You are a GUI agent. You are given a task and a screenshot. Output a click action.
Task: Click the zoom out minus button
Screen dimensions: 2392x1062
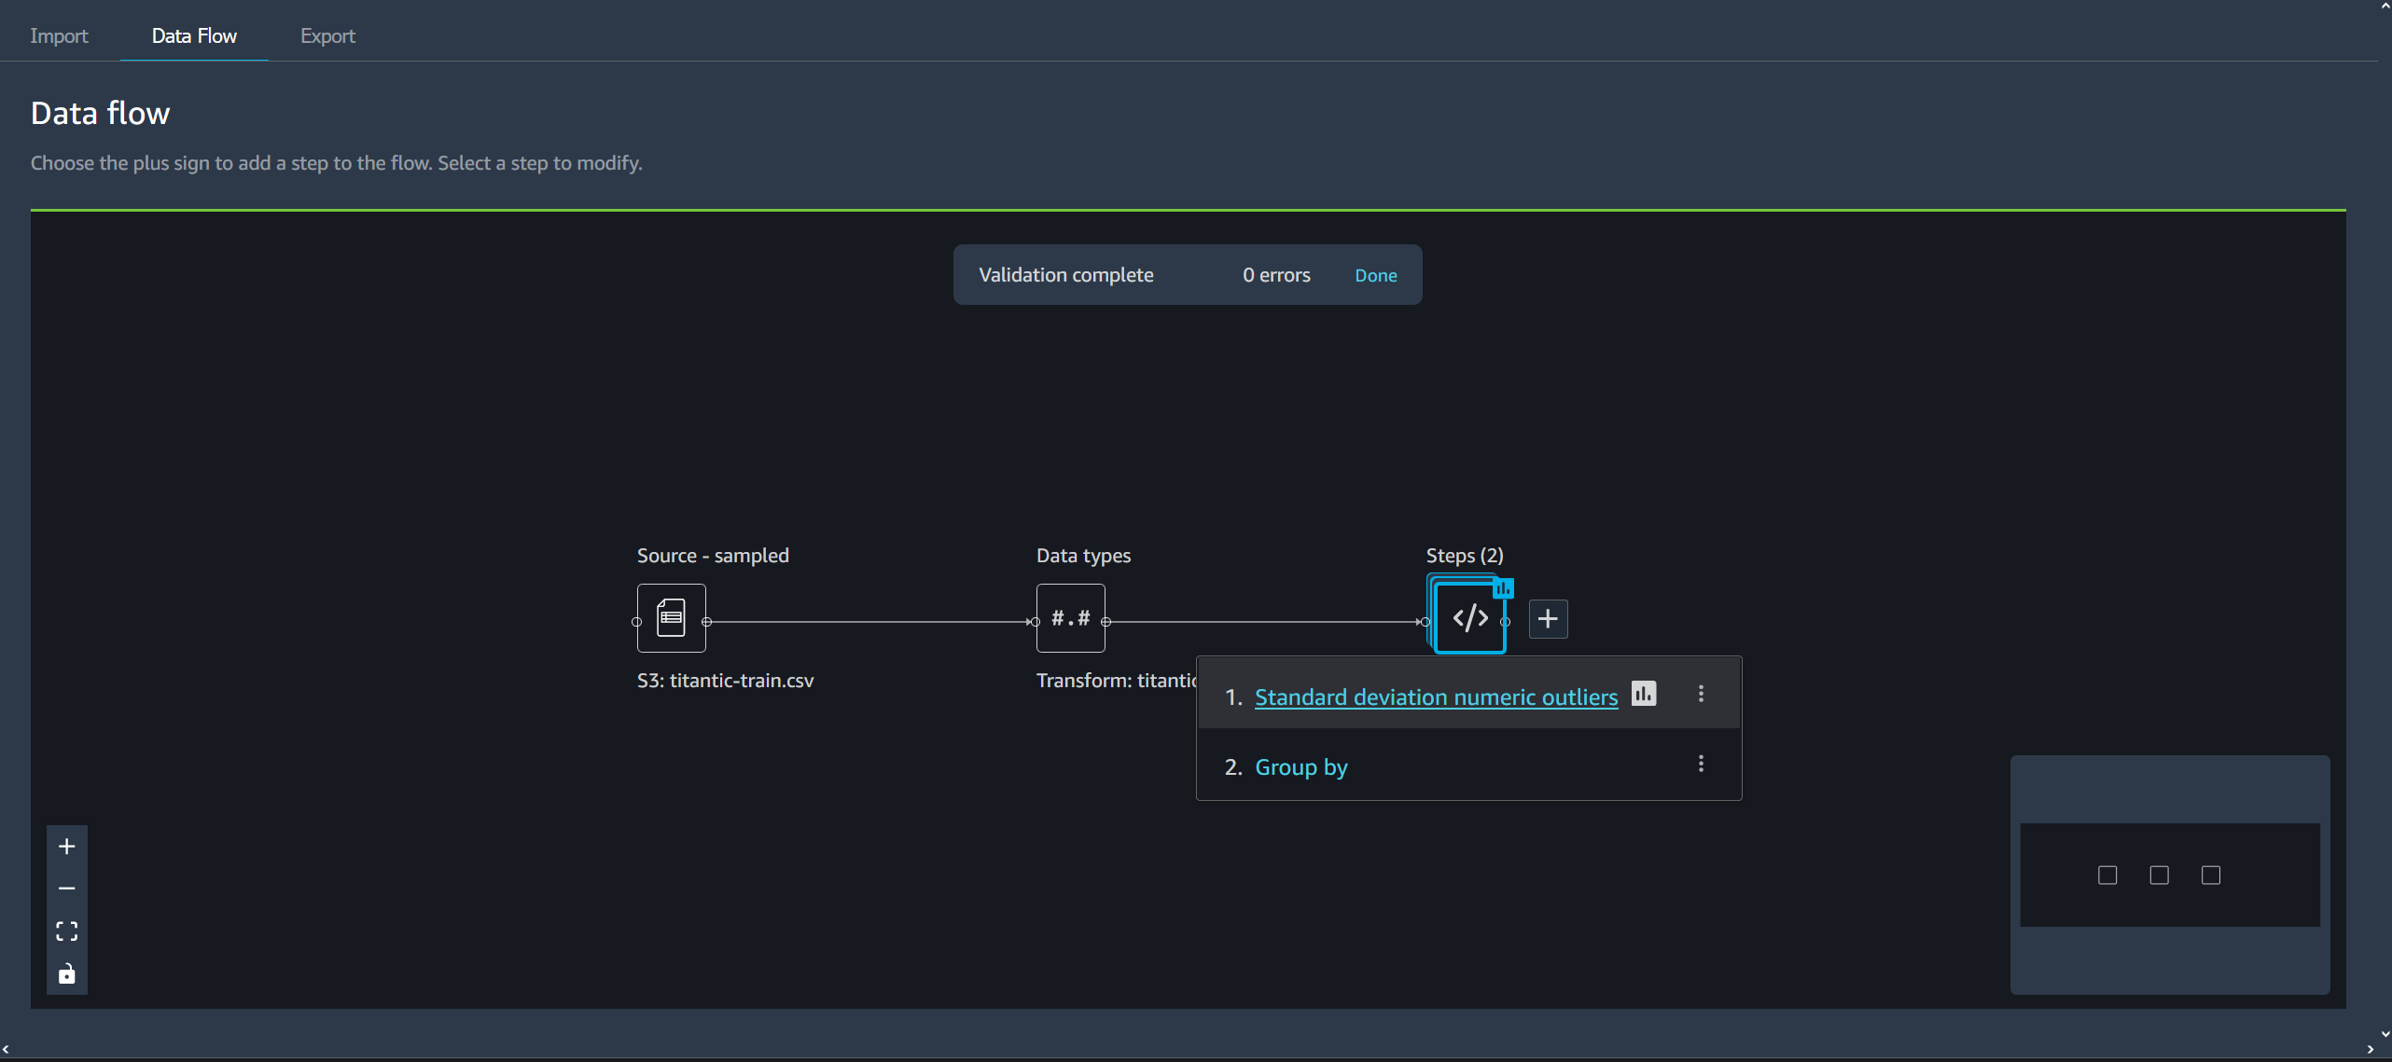[67, 887]
